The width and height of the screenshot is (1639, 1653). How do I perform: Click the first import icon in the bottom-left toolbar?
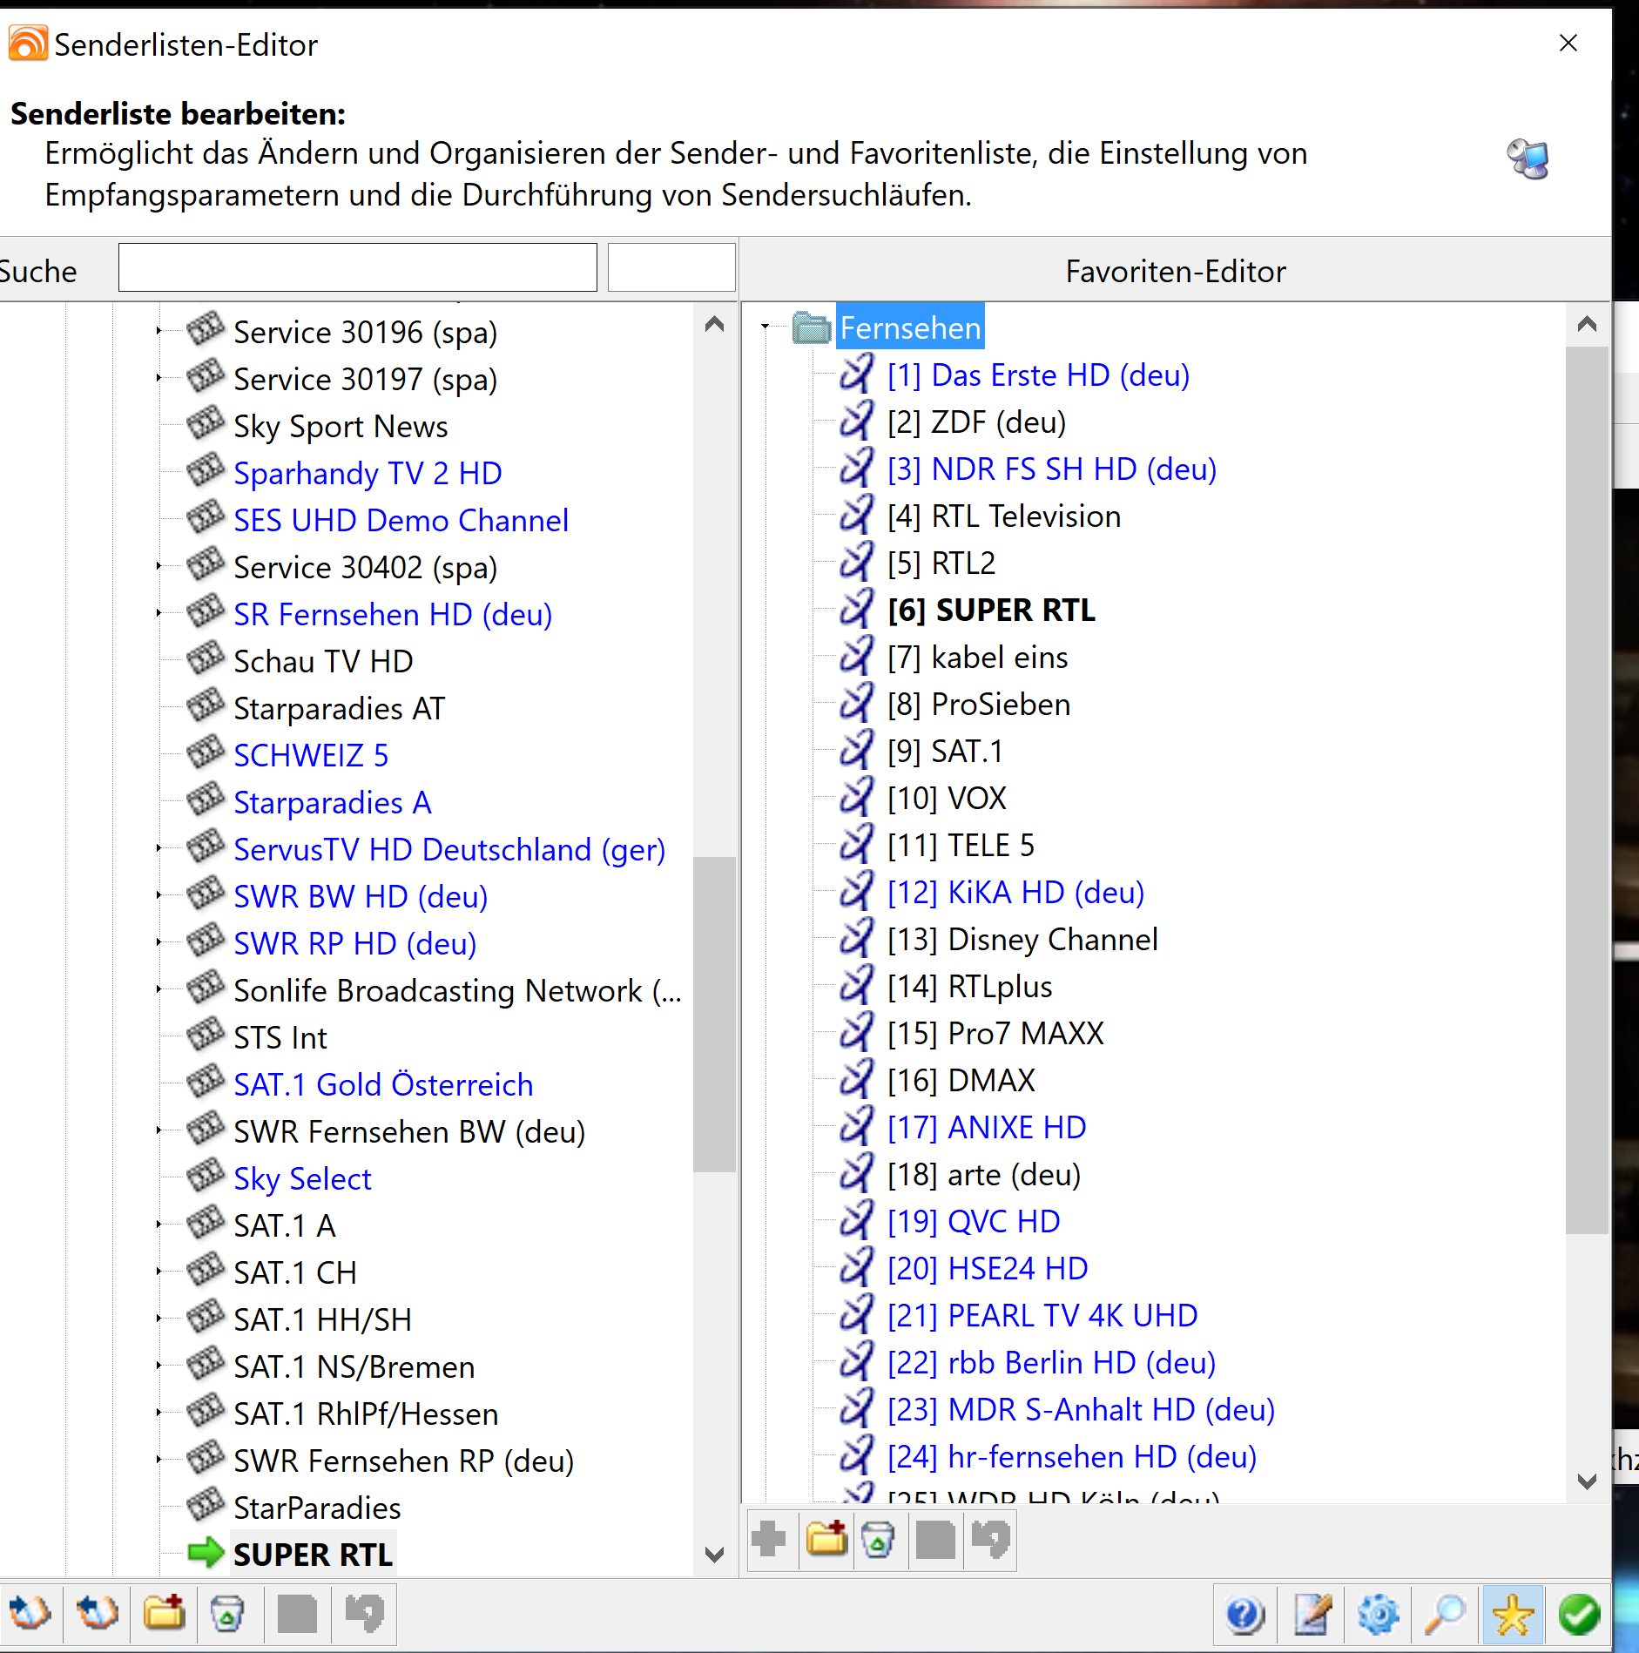[30, 1614]
